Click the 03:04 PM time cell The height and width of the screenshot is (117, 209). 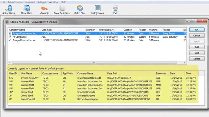[x=191, y=99]
